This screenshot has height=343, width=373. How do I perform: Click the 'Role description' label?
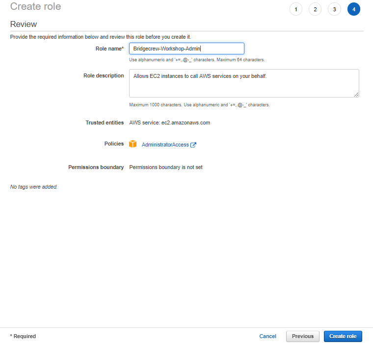tap(104, 75)
